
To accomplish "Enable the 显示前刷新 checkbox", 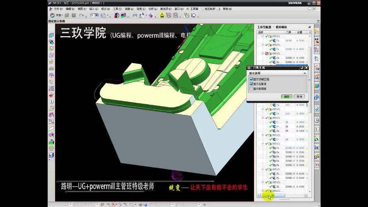I will point(251,89).
